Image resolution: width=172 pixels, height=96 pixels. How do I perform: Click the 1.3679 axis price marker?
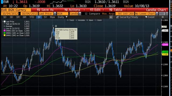pos(164,27)
